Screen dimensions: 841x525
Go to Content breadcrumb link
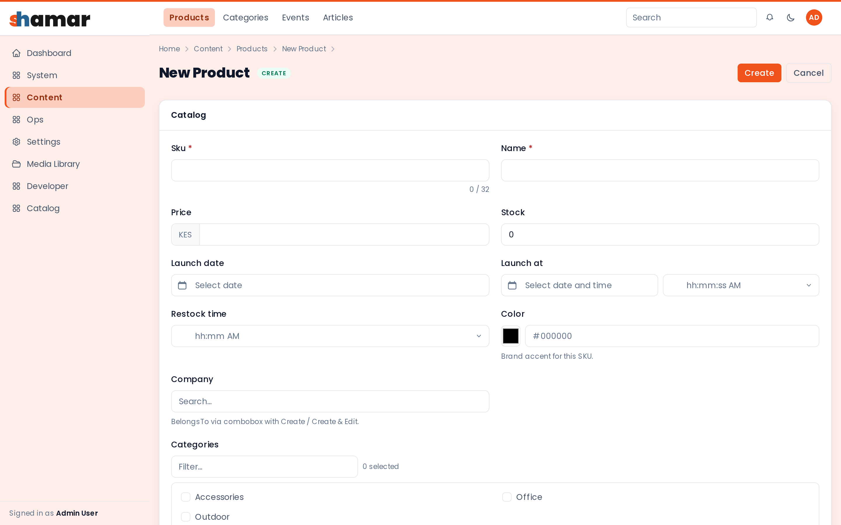[208, 49]
